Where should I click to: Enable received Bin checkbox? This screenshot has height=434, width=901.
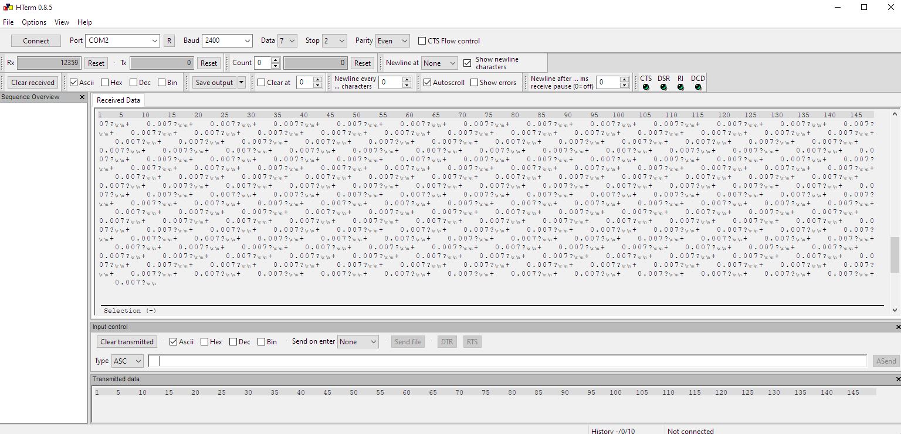click(161, 83)
